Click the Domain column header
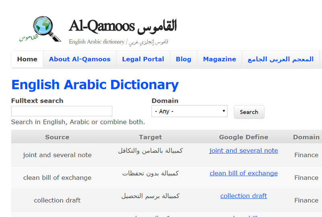The image size is (322, 217). pos(306,137)
